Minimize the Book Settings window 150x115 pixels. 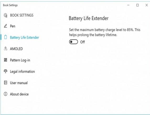pyautogui.click(x=128, y=5)
